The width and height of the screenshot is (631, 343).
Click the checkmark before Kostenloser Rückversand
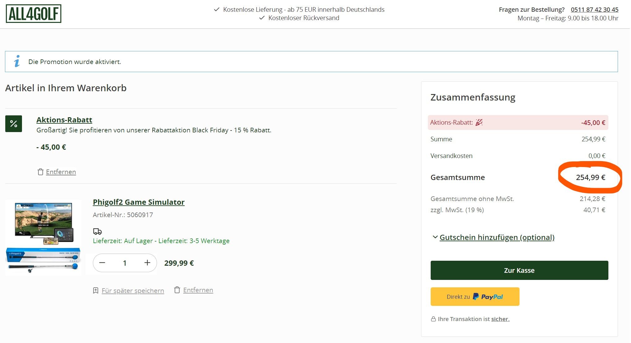coord(262,18)
